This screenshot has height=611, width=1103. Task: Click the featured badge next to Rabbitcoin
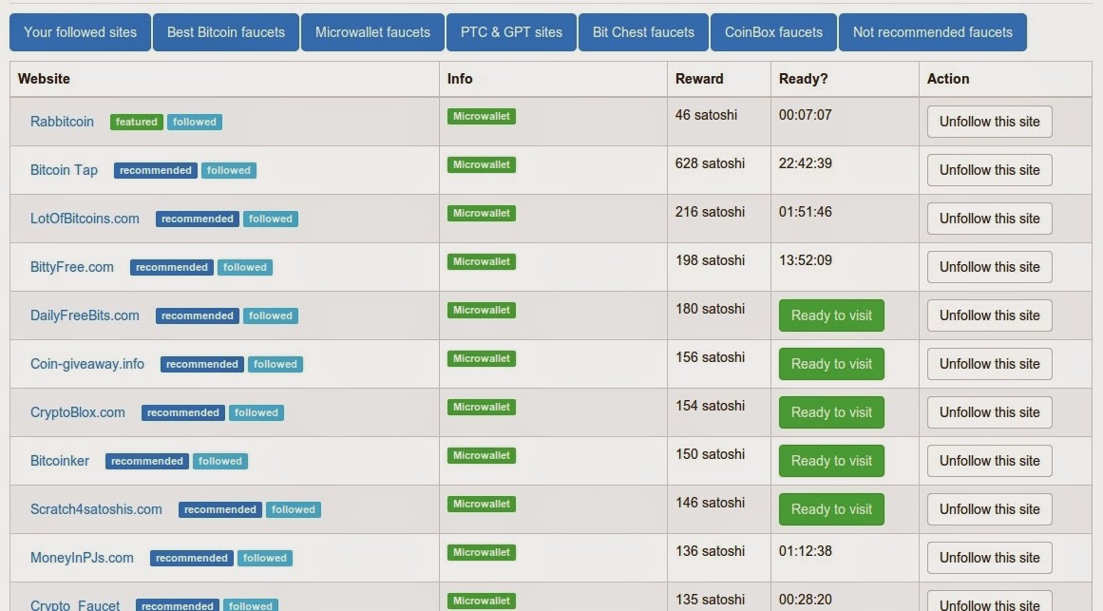[x=137, y=122]
